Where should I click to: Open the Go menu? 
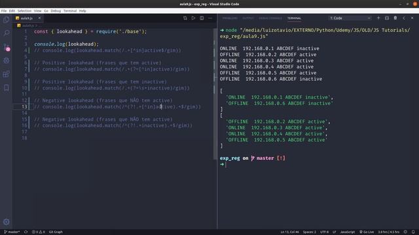pos(46,11)
